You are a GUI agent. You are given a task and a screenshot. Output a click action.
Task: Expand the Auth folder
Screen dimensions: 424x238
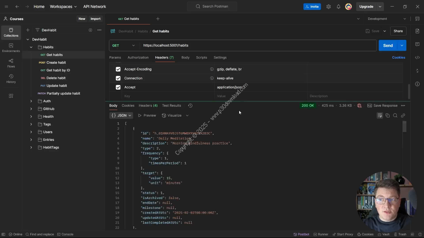pos(31,101)
